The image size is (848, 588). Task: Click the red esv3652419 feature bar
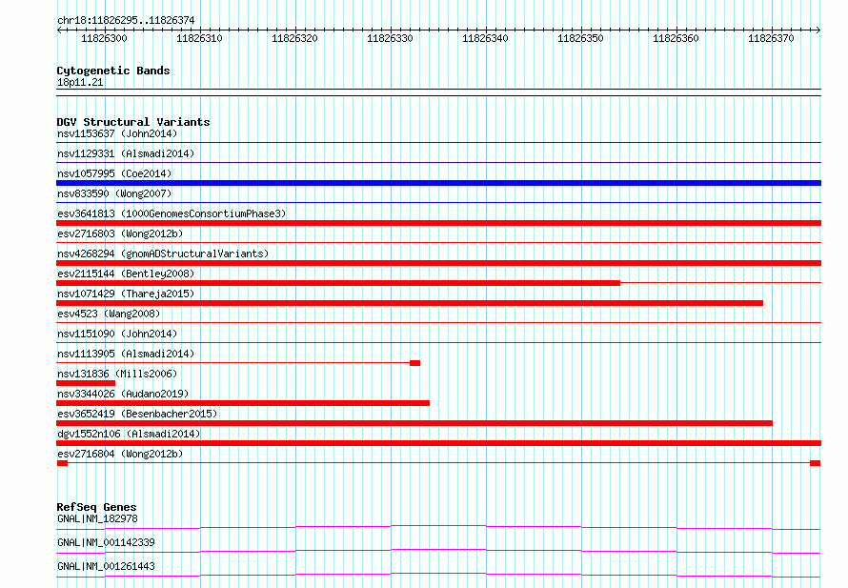click(414, 423)
